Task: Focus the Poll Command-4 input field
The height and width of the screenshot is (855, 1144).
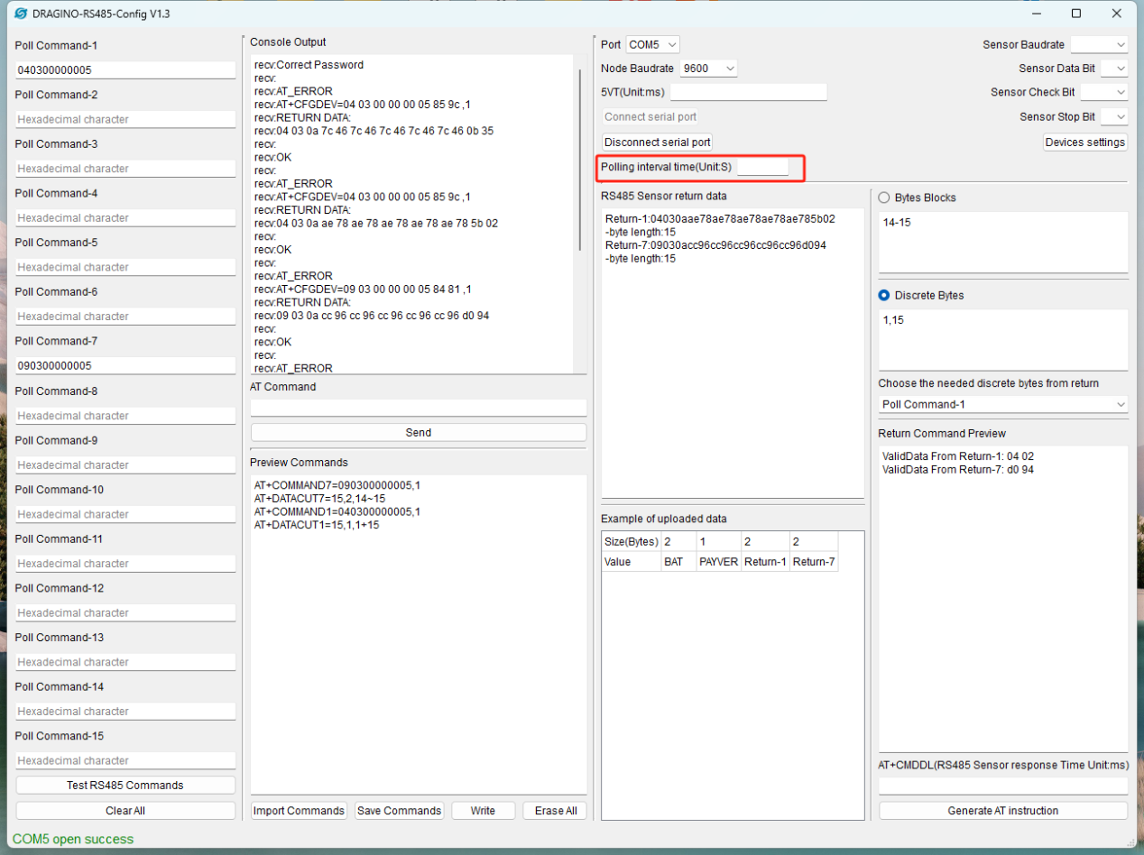Action: (x=125, y=217)
